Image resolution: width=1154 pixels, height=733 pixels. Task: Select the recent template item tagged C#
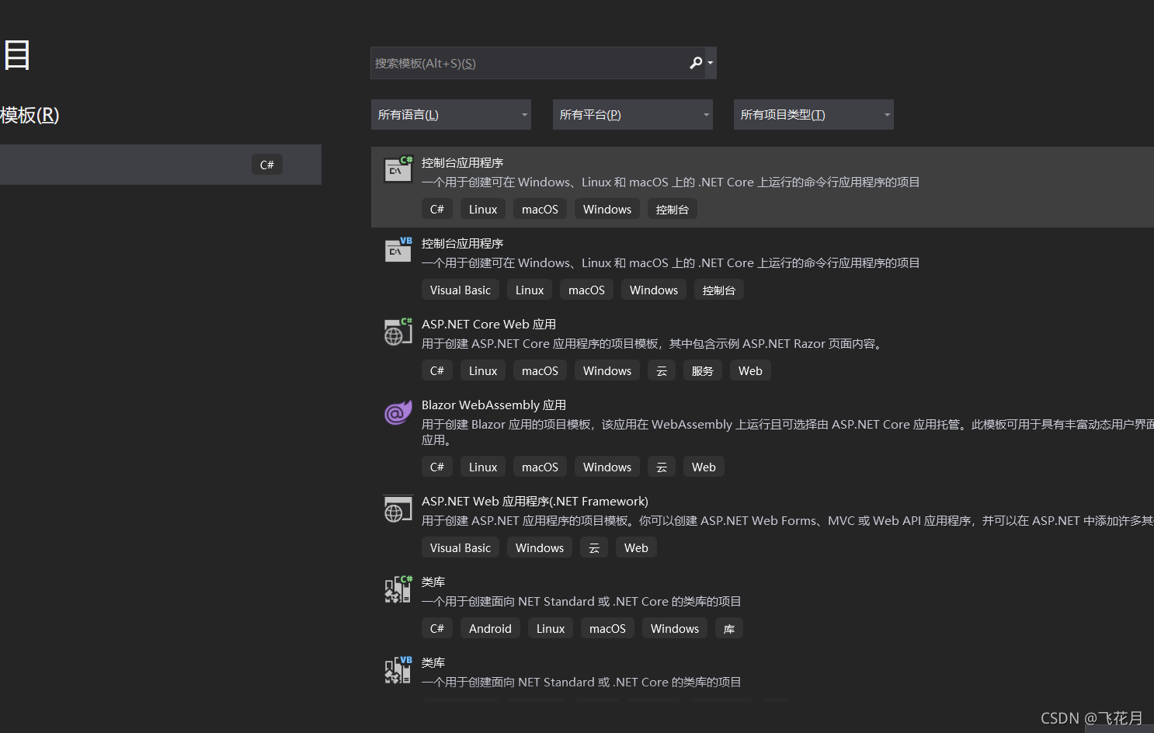(161, 165)
